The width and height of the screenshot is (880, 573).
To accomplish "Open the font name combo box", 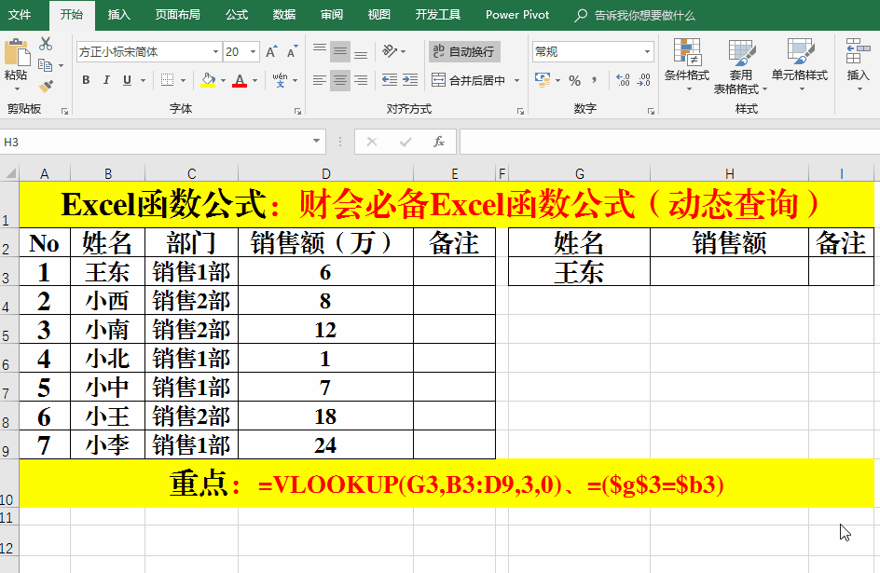I will pos(149,51).
